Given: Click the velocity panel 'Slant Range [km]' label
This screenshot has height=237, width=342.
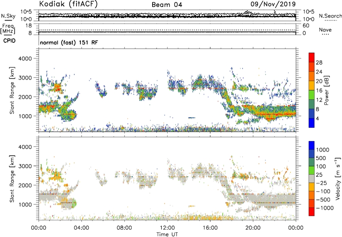Looking at the screenshot, I should point(12,178).
